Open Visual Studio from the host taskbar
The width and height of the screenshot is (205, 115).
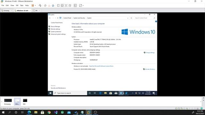pos(56,112)
